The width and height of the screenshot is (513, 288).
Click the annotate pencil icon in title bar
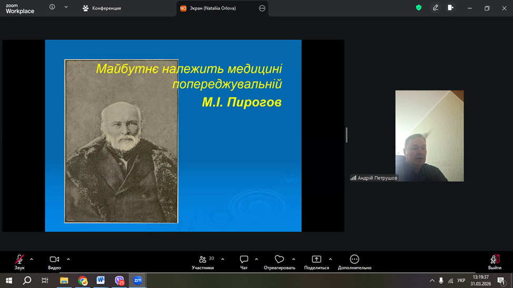[436, 8]
